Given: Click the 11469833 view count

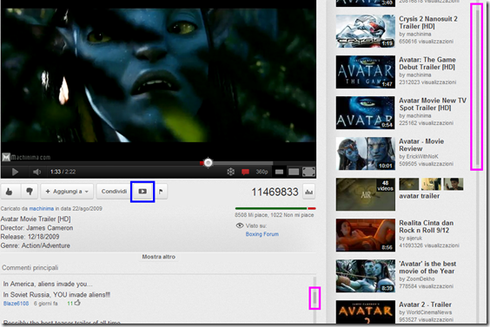Looking at the screenshot, I should [275, 192].
